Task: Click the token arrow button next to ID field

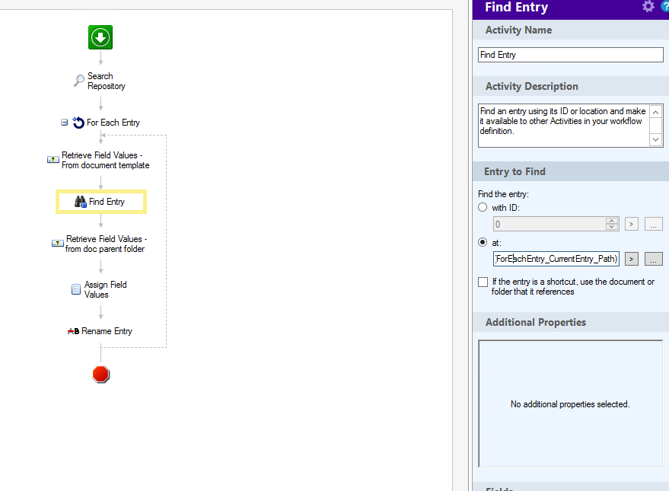Action: (x=632, y=224)
